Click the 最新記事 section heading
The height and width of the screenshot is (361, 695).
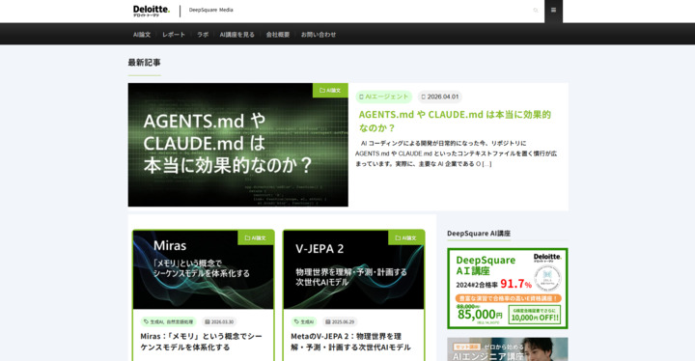[144, 63]
